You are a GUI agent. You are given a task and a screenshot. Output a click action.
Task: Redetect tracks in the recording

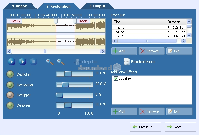139,62
